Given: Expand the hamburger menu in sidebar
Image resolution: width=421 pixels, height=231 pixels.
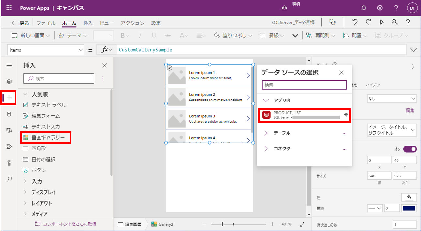Looking at the screenshot, I should point(9,65).
